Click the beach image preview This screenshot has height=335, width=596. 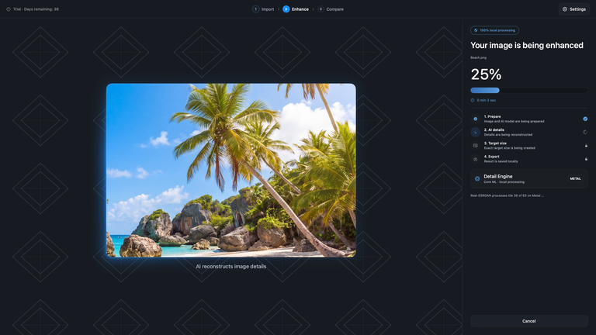(231, 170)
